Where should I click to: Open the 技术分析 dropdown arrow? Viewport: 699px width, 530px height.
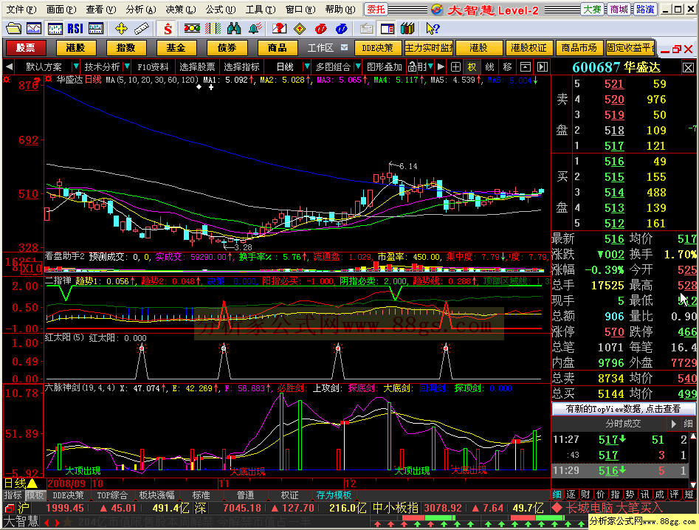tap(127, 67)
